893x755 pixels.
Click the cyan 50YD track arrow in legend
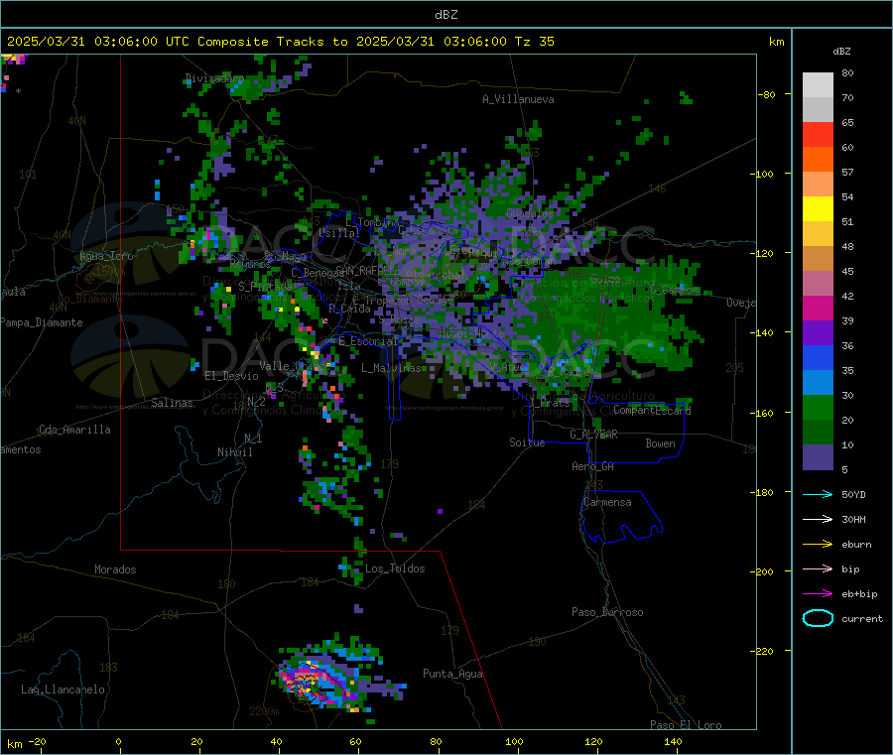(818, 494)
